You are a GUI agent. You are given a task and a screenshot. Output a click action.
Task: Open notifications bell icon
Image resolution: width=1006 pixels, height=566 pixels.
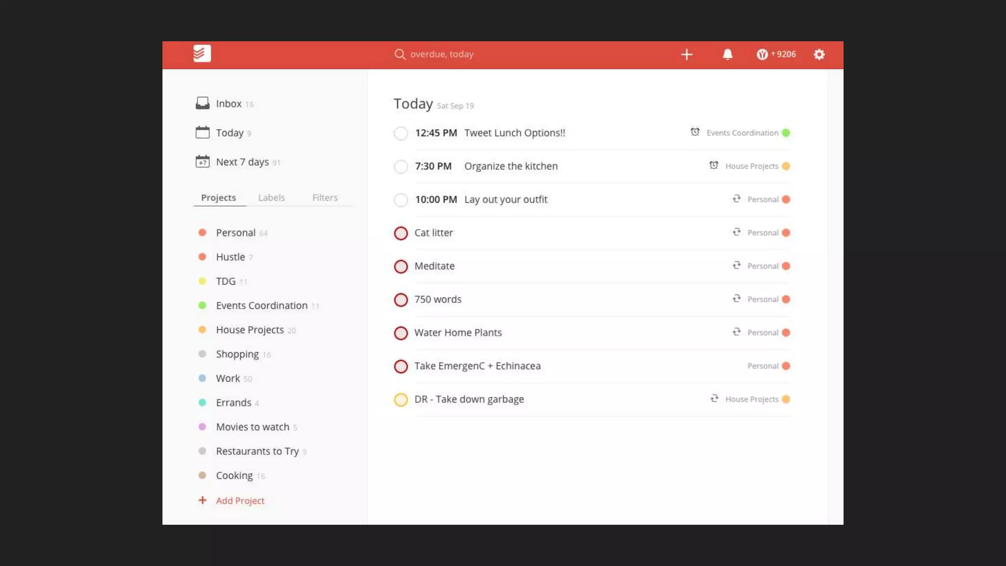pos(727,55)
